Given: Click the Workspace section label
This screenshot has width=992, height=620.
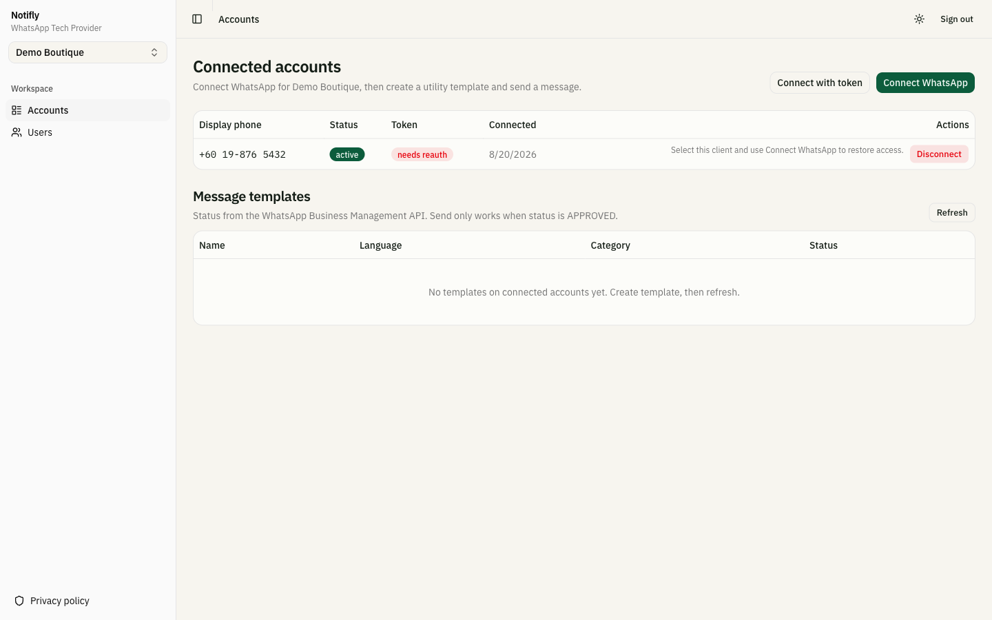Looking at the screenshot, I should [x=32, y=89].
